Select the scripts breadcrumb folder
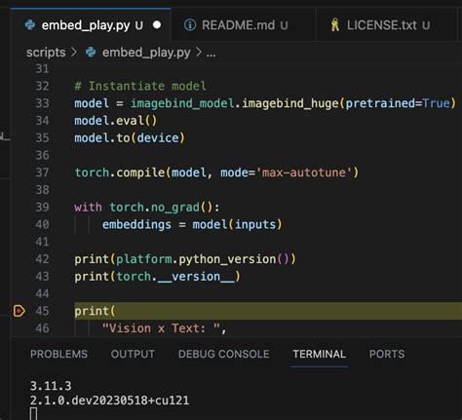Viewport: 462px width, 420px height. coord(46,53)
